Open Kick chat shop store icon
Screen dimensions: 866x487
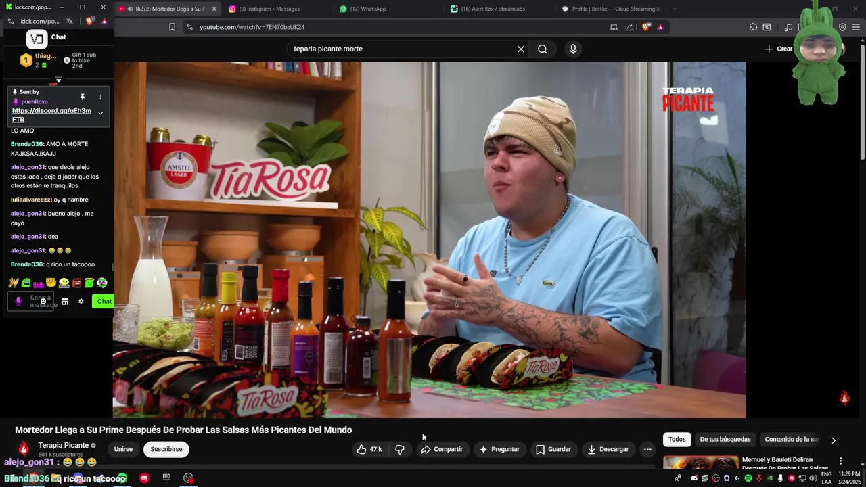[x=65, y=301]
